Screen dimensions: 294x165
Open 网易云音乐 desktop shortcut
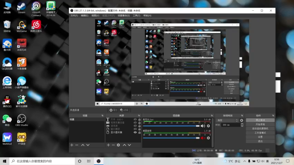click(36, 26)
